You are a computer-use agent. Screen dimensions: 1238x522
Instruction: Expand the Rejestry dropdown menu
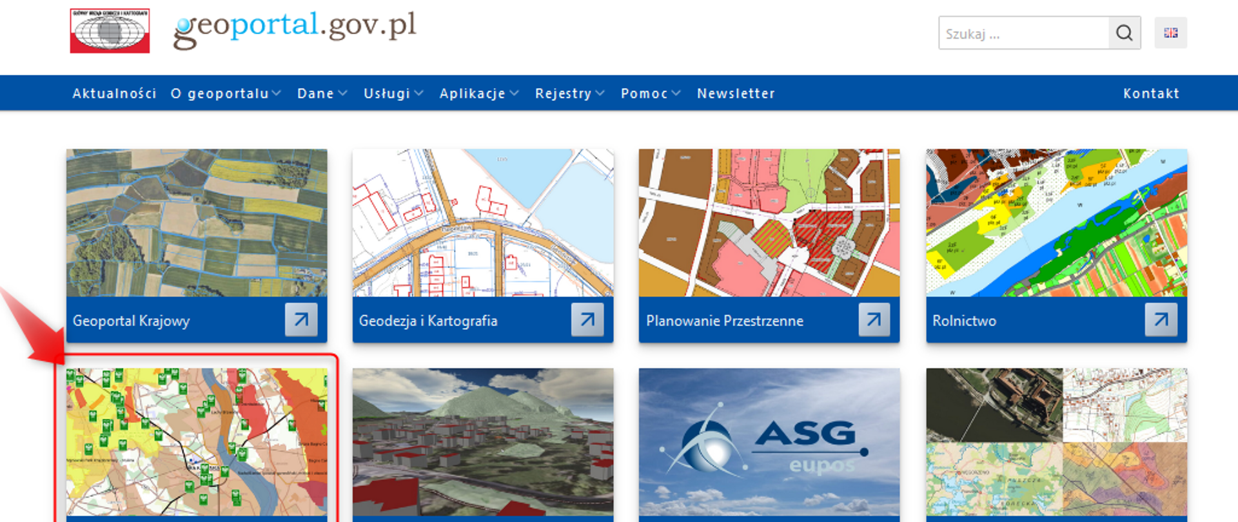point(570,93)
